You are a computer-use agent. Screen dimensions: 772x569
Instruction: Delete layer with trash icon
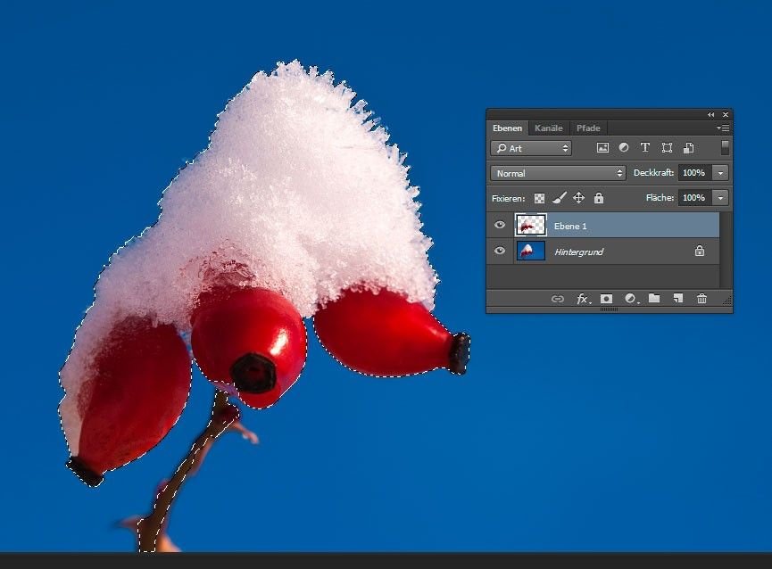click(702, 298)
